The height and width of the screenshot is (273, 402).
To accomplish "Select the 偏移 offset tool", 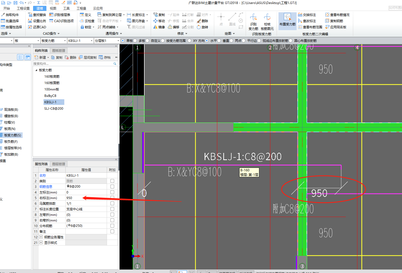I will (x=174, y=27).
